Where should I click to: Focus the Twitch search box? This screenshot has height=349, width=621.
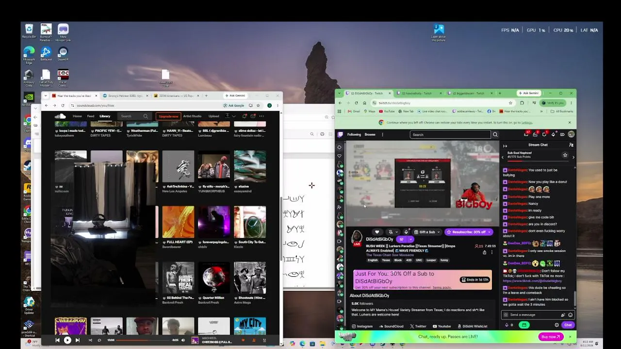pos(450,135)
